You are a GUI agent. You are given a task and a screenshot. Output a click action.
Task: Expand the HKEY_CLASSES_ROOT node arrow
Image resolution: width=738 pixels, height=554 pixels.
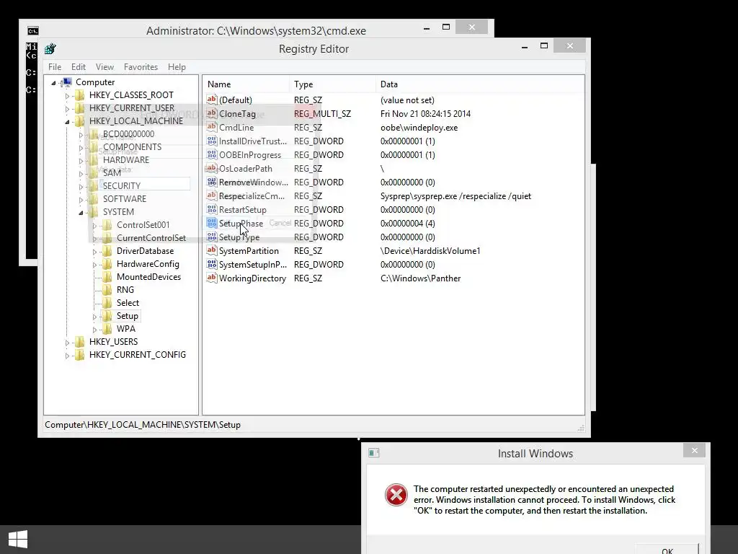67,96
